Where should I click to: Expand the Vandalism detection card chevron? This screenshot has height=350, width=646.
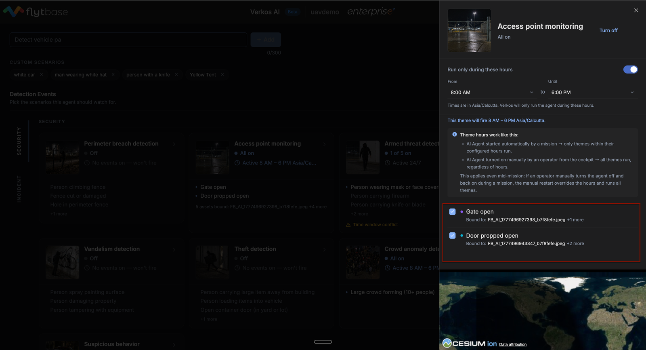coord(174,249)
